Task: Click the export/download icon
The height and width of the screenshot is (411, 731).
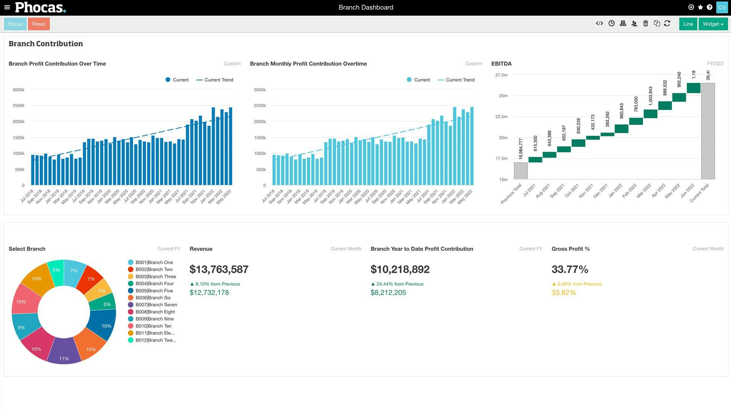Action: pos(622,24)
